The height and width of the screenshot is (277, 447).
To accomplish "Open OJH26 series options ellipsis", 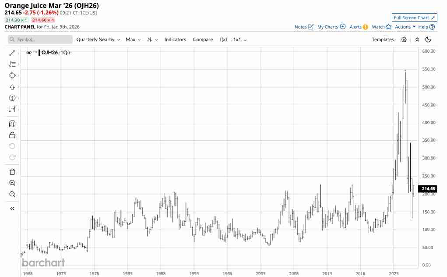I will [x=35, y=52].
